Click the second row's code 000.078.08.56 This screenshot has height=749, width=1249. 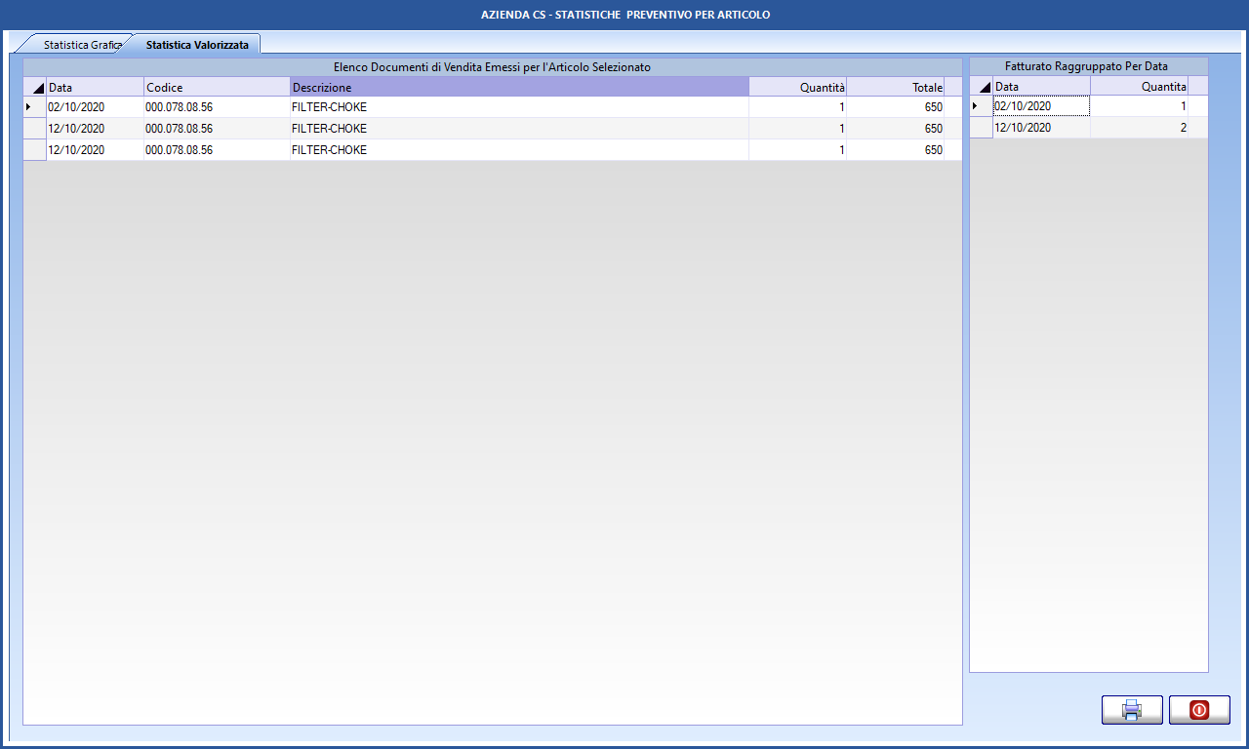tap(217, 129)
